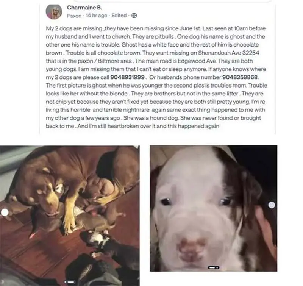Select the small dot indicator on the mother dog photo

pos(65,282)
